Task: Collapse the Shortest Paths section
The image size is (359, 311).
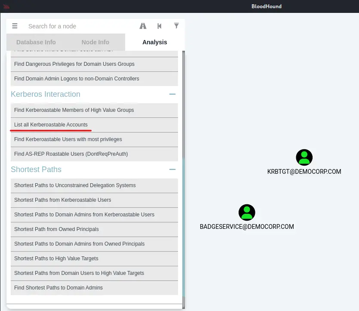Action: [x=172, y=169]
